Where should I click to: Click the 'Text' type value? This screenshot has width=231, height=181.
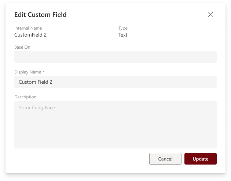(x=123, y=35)
